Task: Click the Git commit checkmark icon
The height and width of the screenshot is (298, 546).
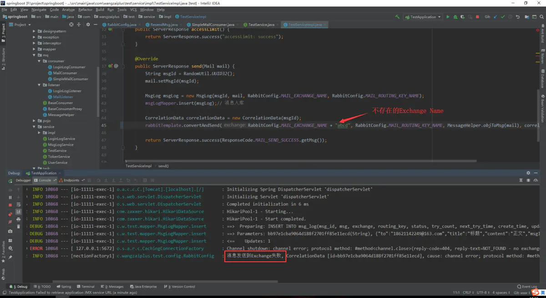Action: 503,17
